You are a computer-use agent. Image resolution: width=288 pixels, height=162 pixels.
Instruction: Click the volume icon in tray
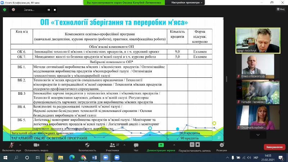click(249, 158)
